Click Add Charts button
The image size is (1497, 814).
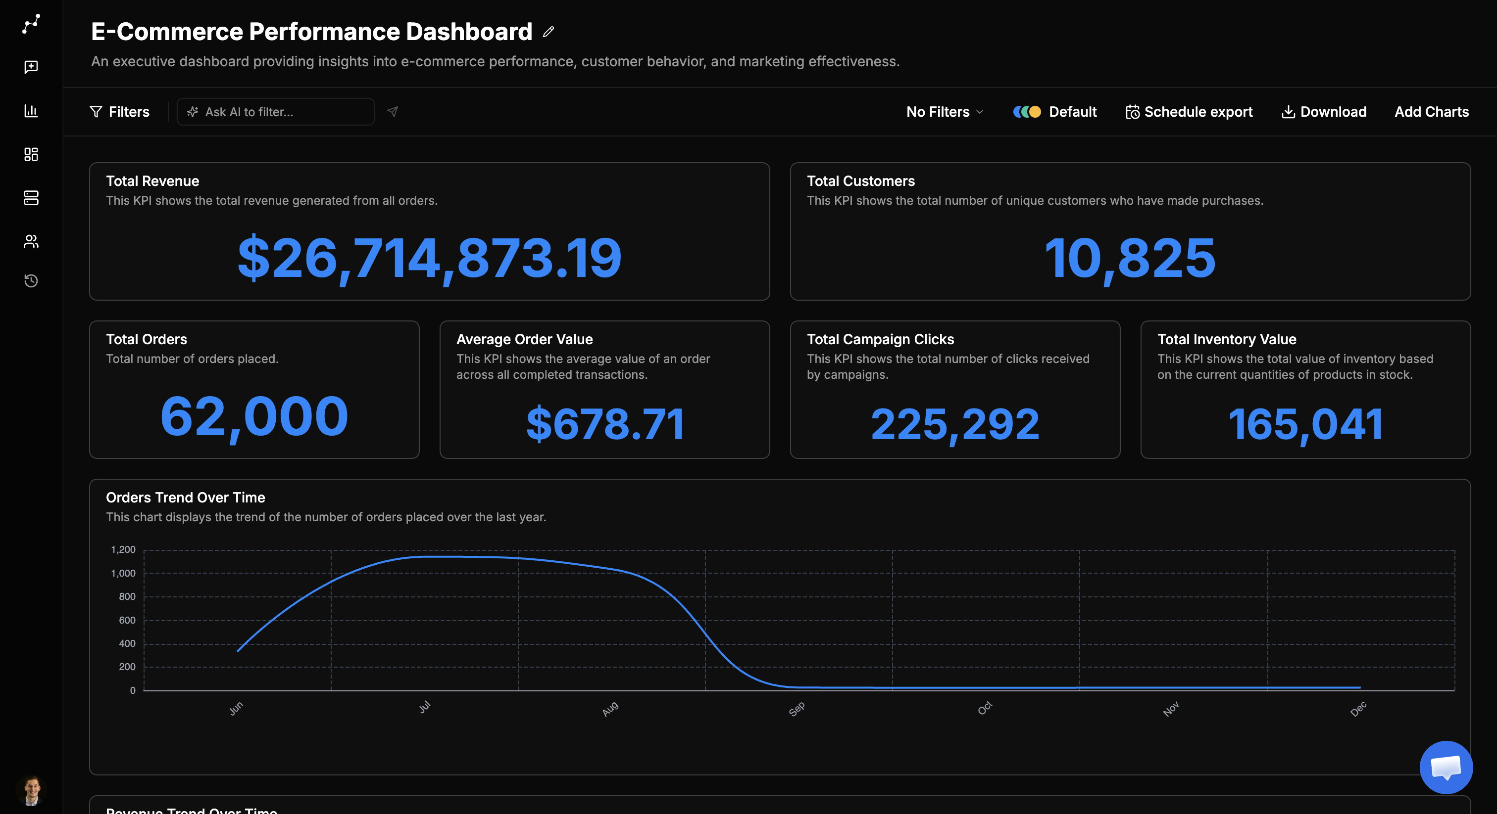1431,111
